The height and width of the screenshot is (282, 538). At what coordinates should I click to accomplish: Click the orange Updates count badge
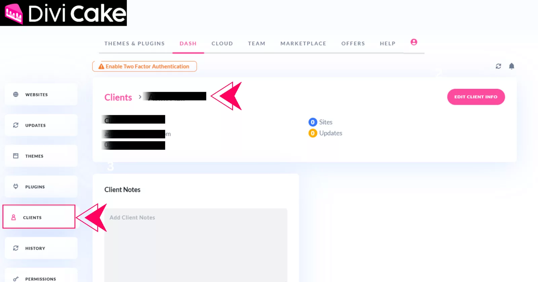[313, 133]
